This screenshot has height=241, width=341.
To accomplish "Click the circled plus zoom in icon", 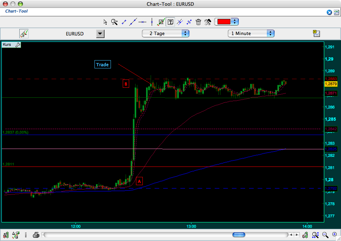I will coord(335,234).
